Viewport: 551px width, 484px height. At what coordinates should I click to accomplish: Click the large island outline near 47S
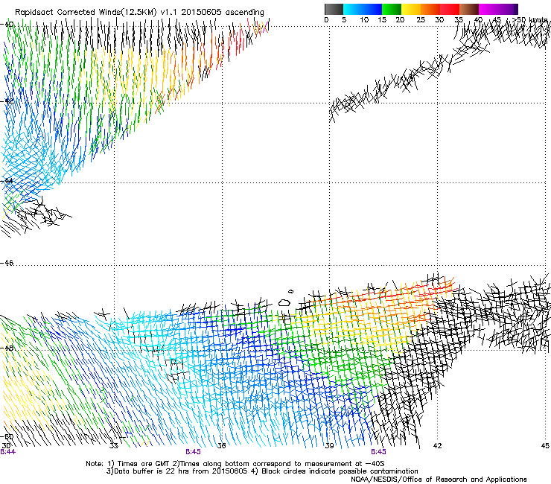coord(284,302)
